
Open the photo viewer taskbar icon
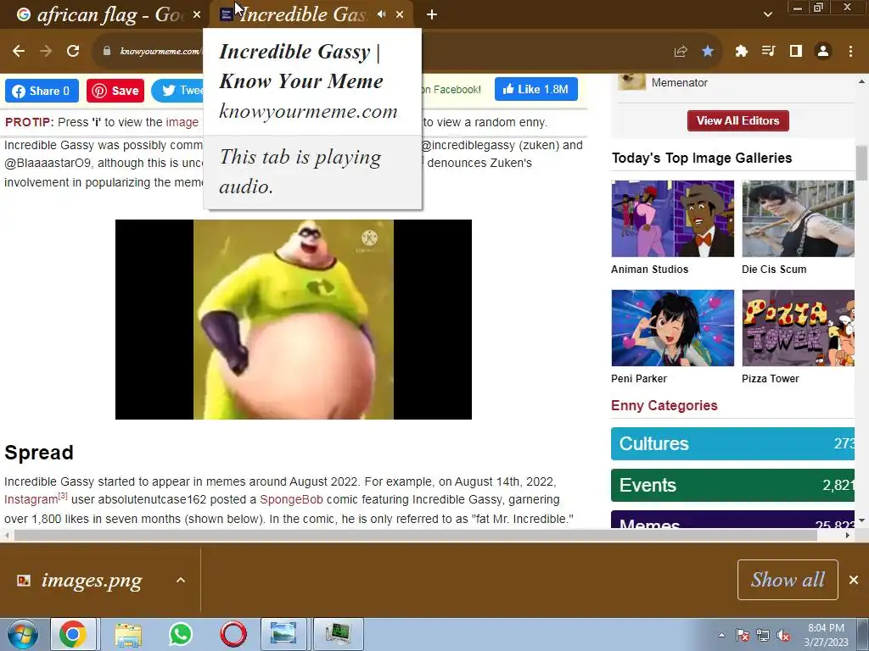pos(283,634)
